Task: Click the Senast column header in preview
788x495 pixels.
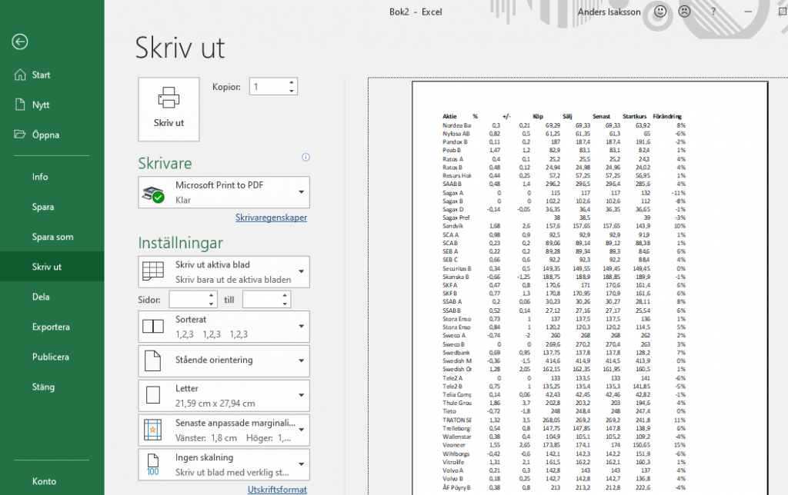Action: (x=601, y=117)
